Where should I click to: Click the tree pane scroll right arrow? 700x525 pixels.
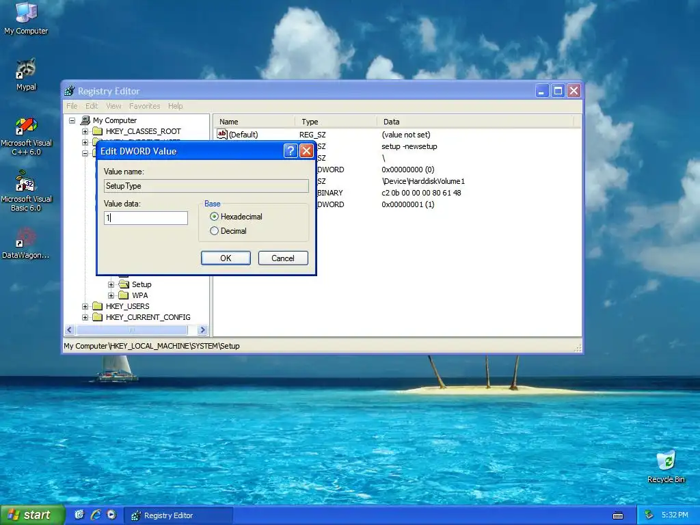202,330
